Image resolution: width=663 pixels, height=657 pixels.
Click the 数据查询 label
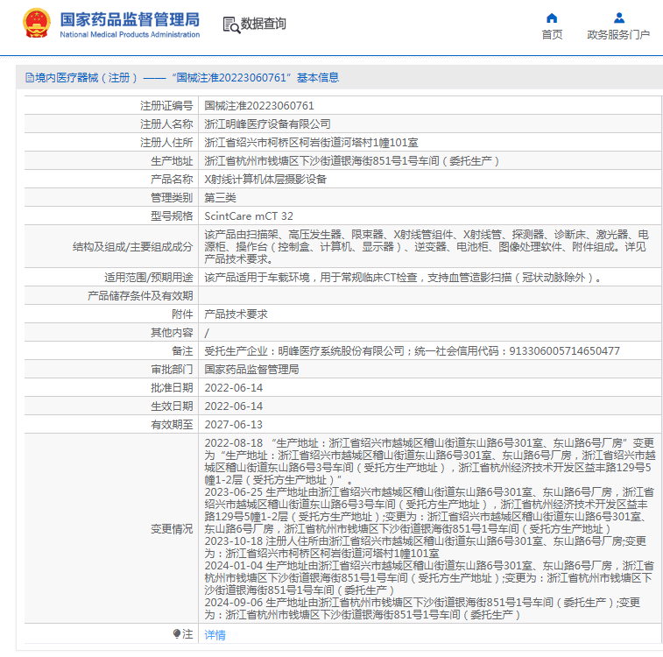pos(264,24)
